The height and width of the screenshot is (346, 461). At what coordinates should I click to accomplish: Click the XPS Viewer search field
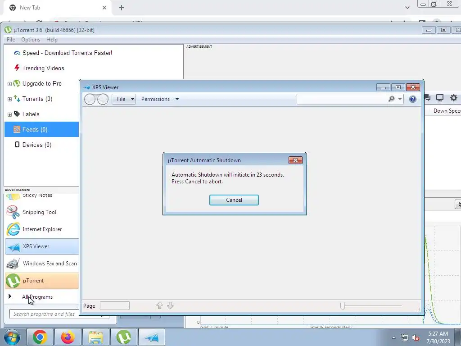point(342,99)
